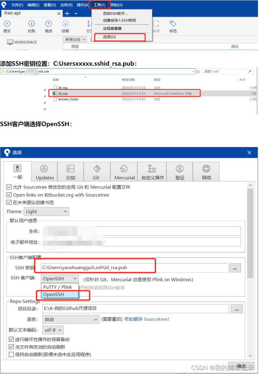Viewport: 259px width, 374px height.
Task: Expand the 所有分支 branch filter dropdown
Action: coord(75,39)
